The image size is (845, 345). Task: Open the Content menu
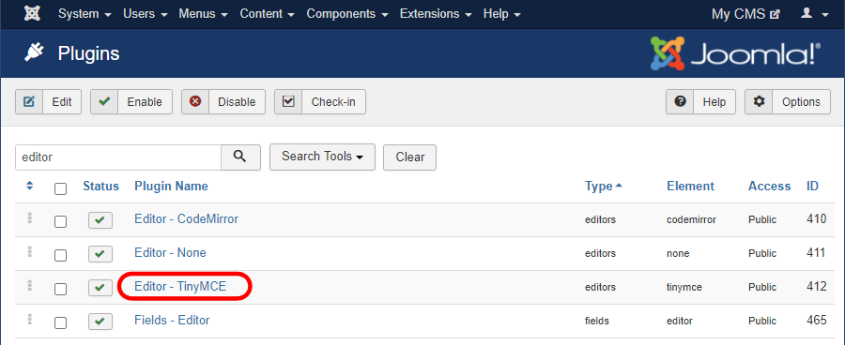pyautogui.click(x=268, y=14)
